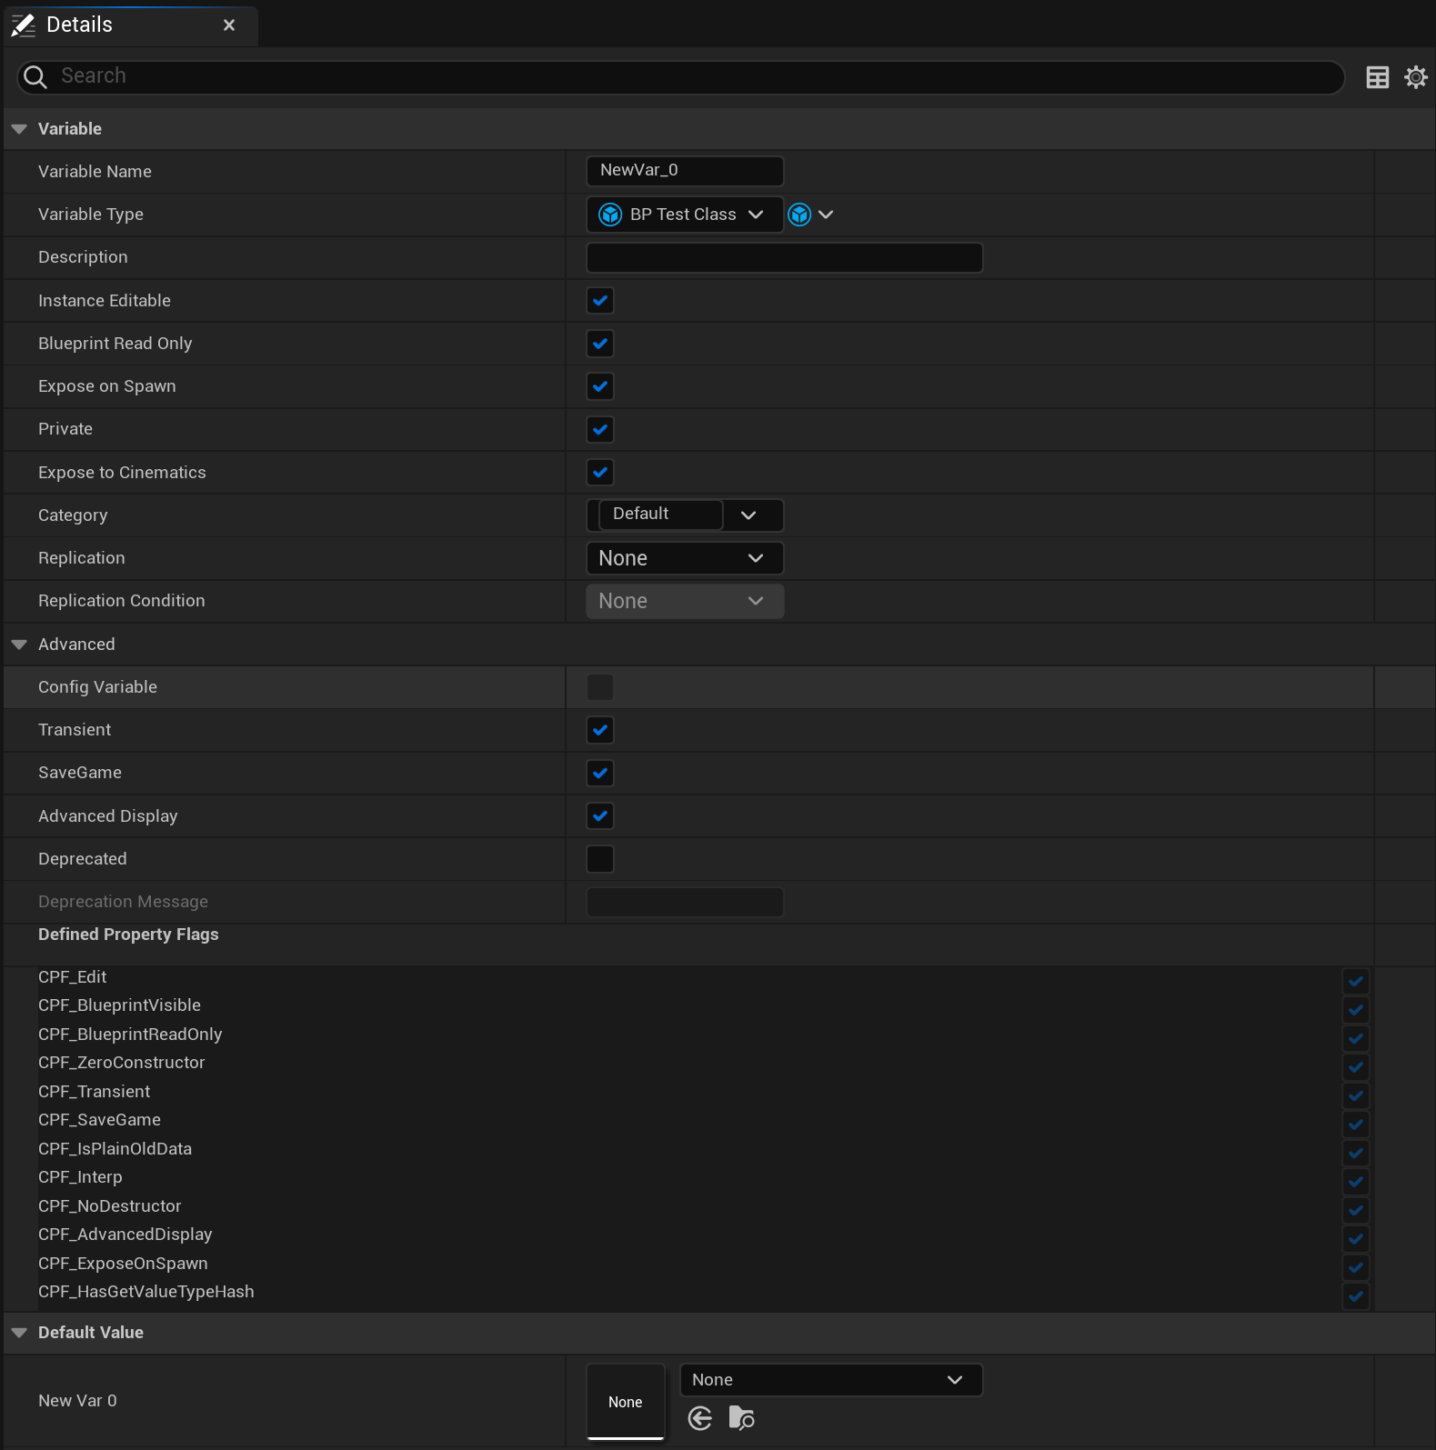The height and width of the screenshot is (1450, 1436).
Task: Open the Details view options gear
Action: pos(1415,77)
